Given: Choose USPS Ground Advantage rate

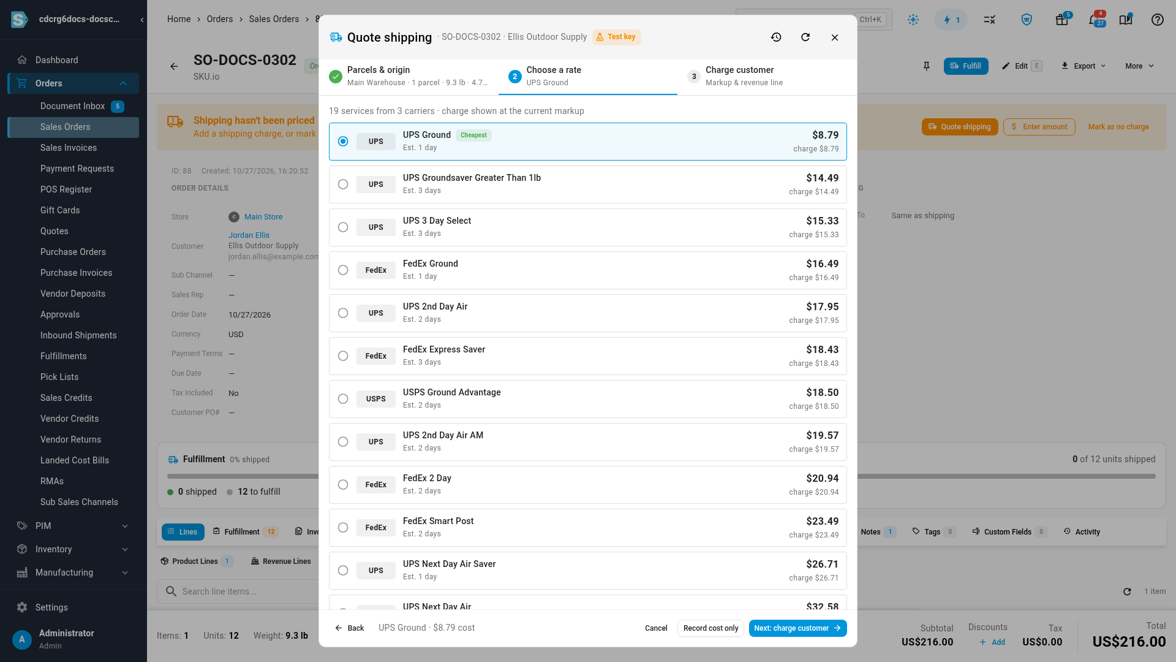Looking at the screenshot, I should (588, 399).
